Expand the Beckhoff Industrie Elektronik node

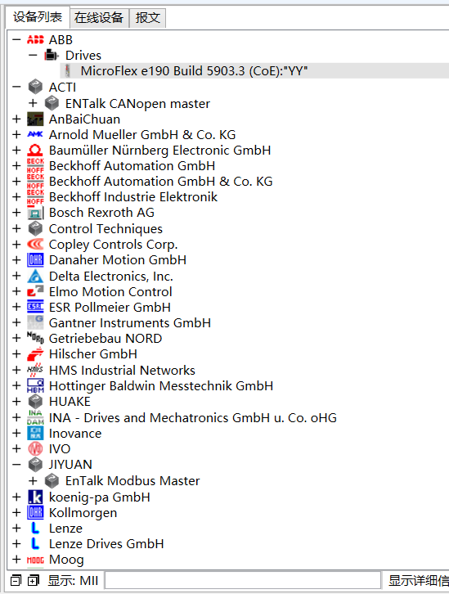pos(16,197)
